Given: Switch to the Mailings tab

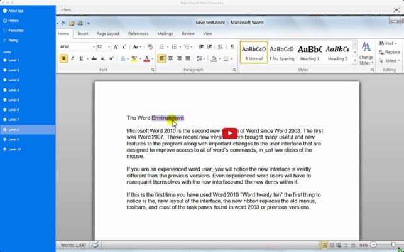Looking at the screenshot, I should 165,34.
